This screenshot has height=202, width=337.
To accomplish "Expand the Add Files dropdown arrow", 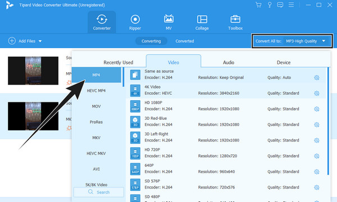I will click(40, 41).
